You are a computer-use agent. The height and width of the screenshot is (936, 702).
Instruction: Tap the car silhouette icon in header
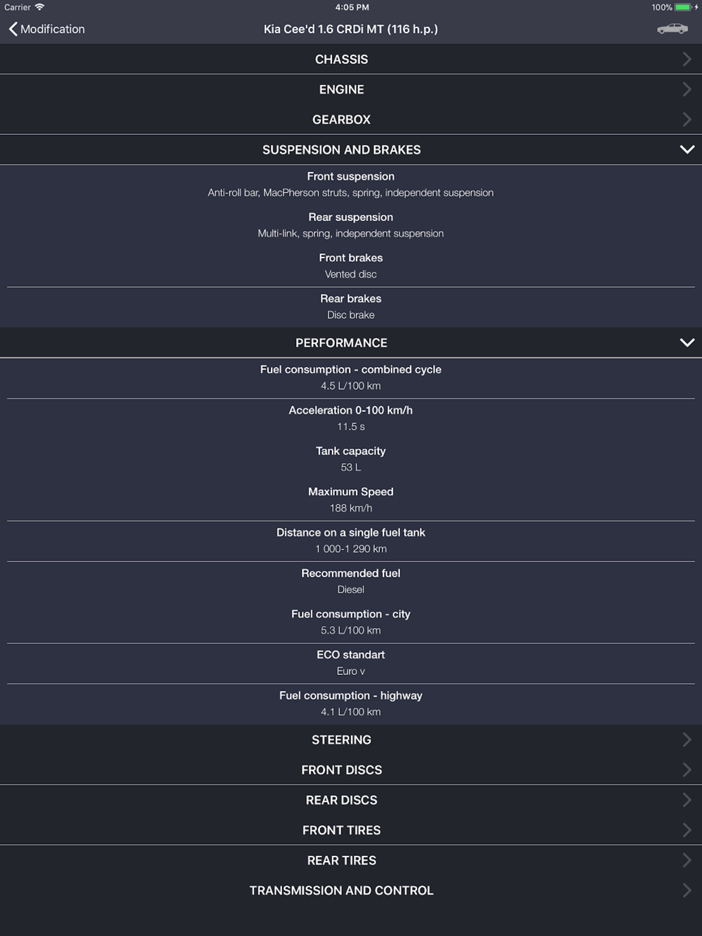672,29
